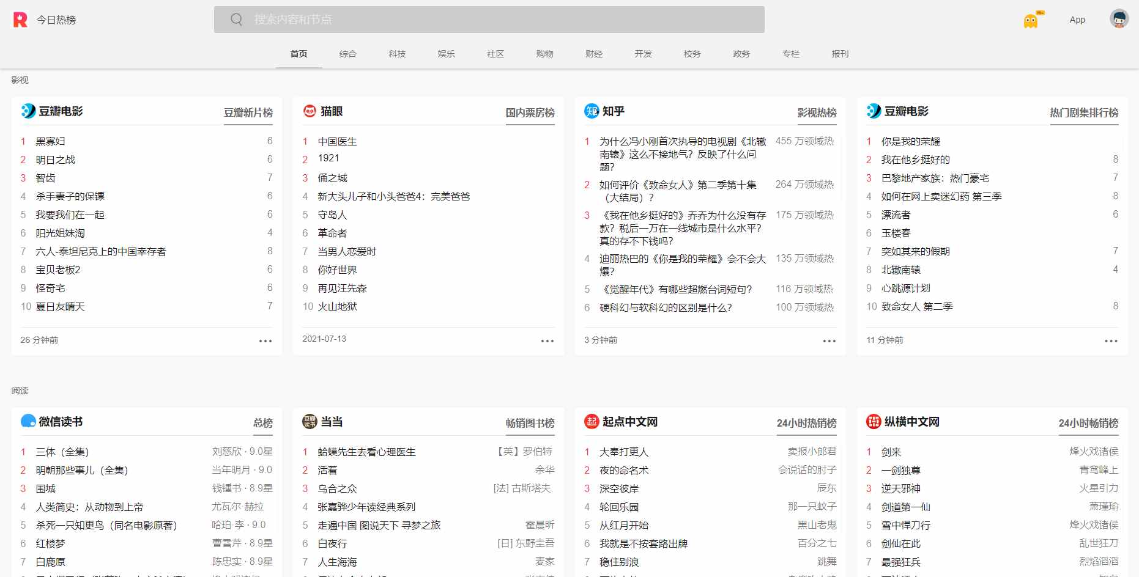1139x577 pixels.
Task: Select 24小时热销榜 tab of 起点中文网
Action: coord(806,423)
